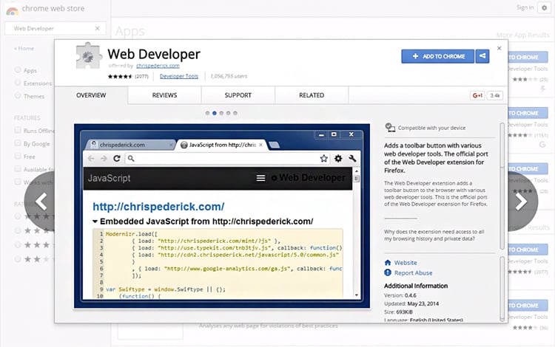Select the third screenshot carousel dot
The height and width of the screenshot is (347, 555).
click(x=221, y=113)
